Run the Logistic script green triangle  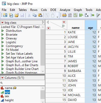[3, 42]
